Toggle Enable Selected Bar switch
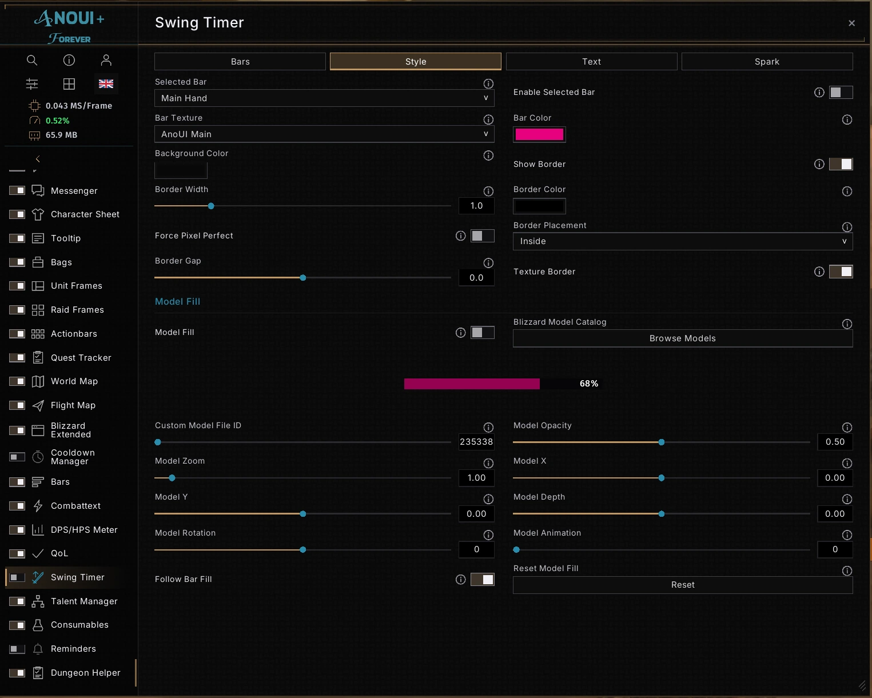The width and height of the screenshot is (872, 698). click(841, 92)
